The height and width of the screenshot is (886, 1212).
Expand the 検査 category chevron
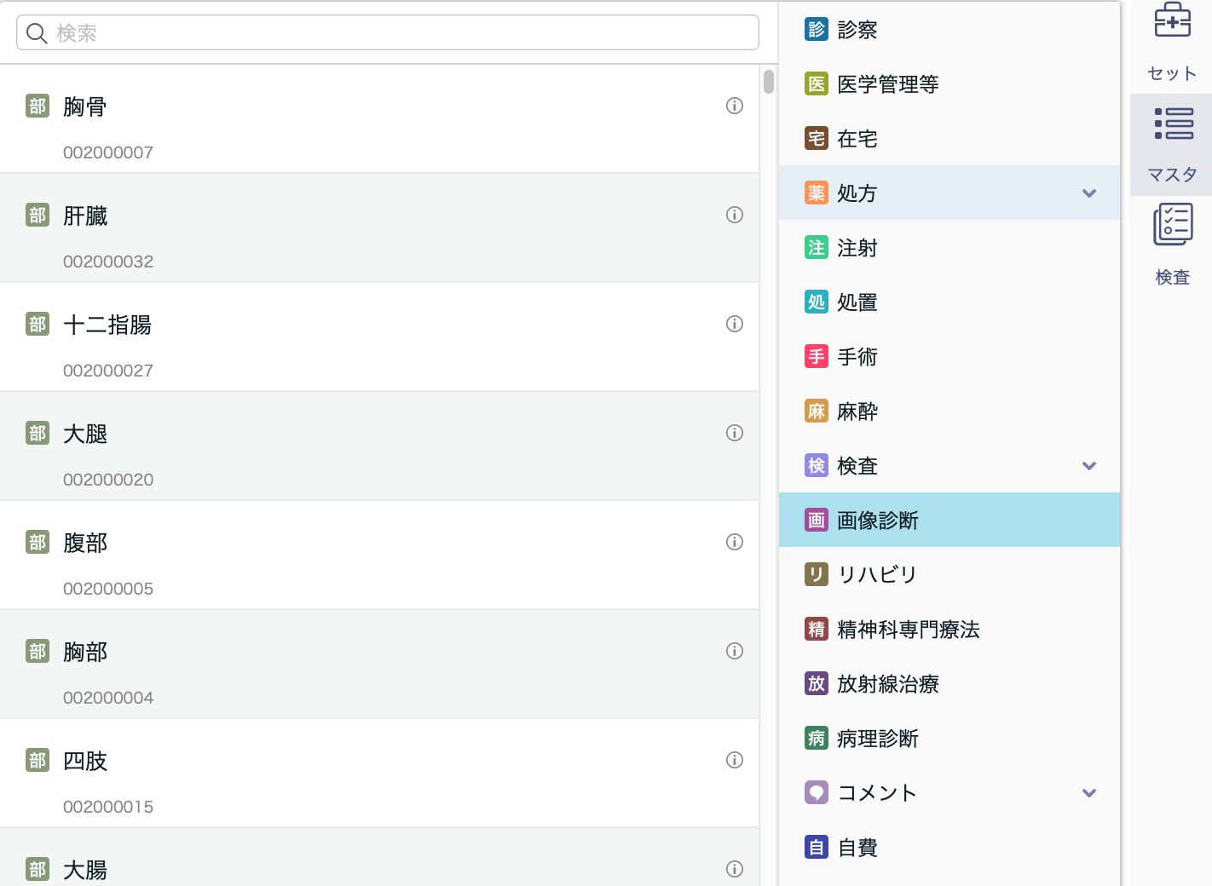point(1088,466)
